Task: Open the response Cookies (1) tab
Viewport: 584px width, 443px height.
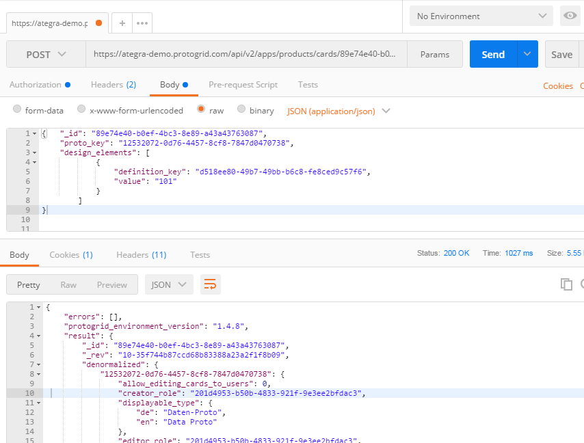Action: tap(71, 255)
